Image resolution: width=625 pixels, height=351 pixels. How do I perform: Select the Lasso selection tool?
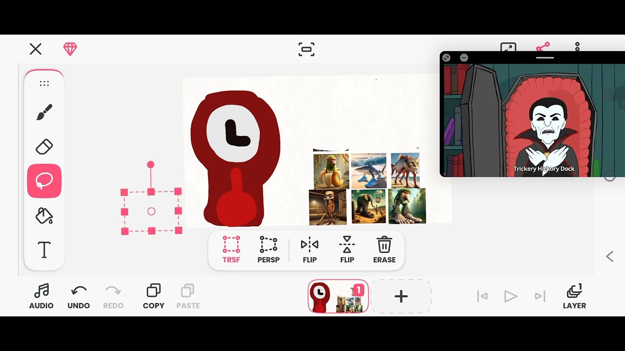pos(44,181)
